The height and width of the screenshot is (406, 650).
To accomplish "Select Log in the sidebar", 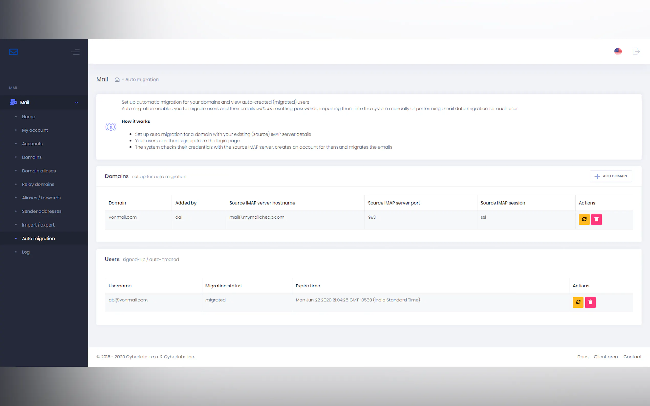I will [26, 252].
